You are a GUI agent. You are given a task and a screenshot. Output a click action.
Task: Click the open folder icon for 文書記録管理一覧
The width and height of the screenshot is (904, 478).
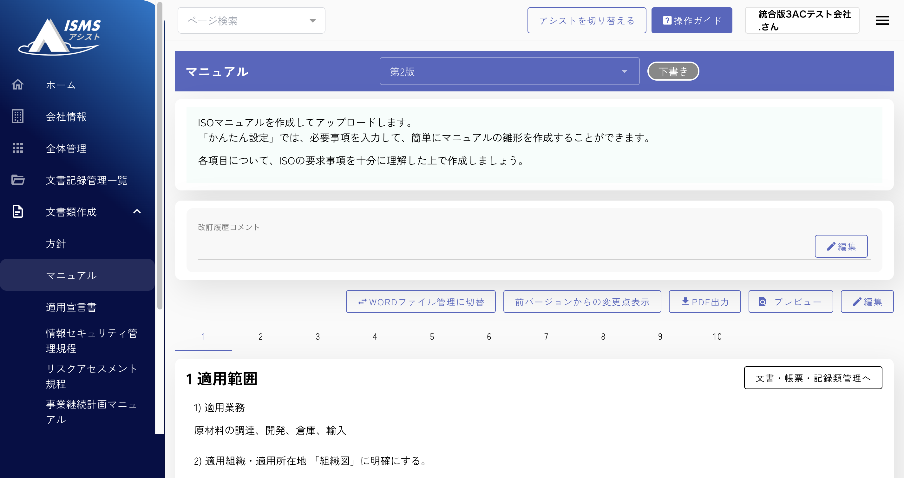pos(17,180)
